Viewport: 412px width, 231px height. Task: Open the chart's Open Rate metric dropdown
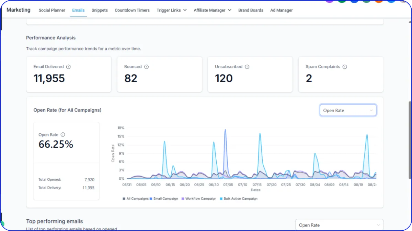point(348,110)
